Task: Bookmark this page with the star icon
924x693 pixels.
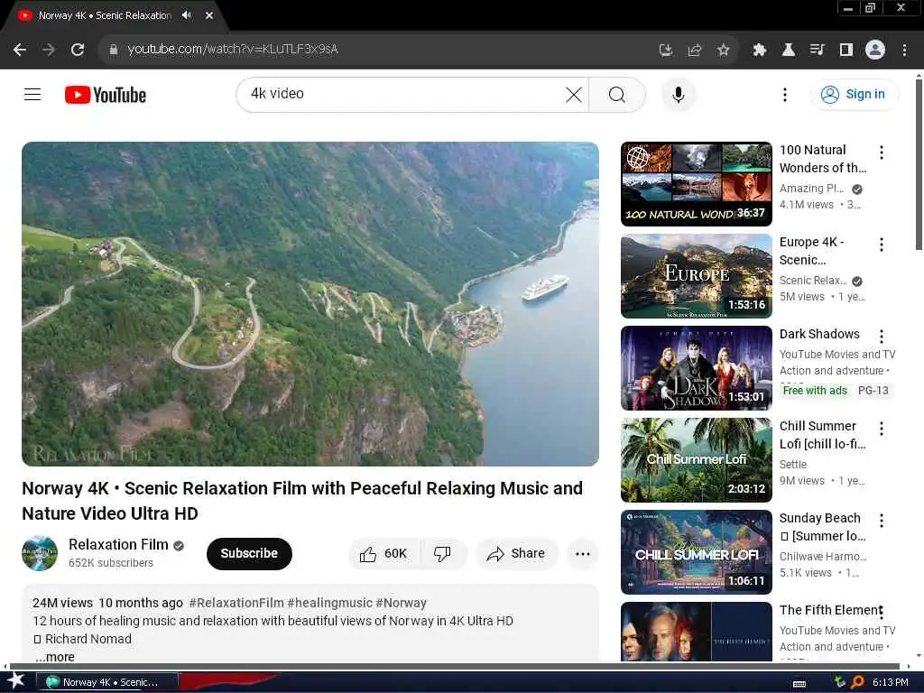Action: click(723, 51)
